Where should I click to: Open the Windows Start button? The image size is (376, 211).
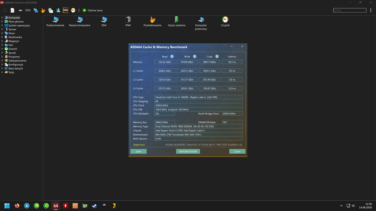click(x=7, y=206)
